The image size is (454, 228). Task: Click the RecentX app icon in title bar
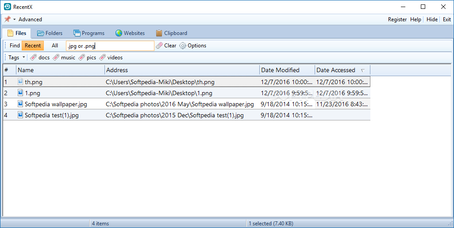pos(7,7)
